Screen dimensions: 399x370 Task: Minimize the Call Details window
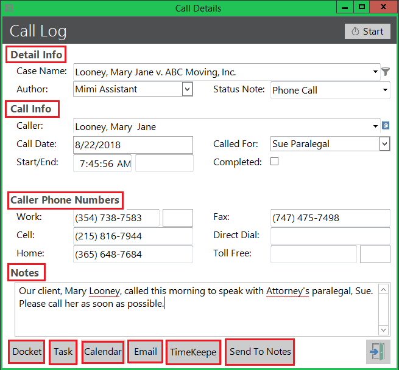tap(345, 7)
